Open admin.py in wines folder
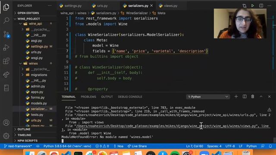The image size is (276, 155). pos(38,86)
